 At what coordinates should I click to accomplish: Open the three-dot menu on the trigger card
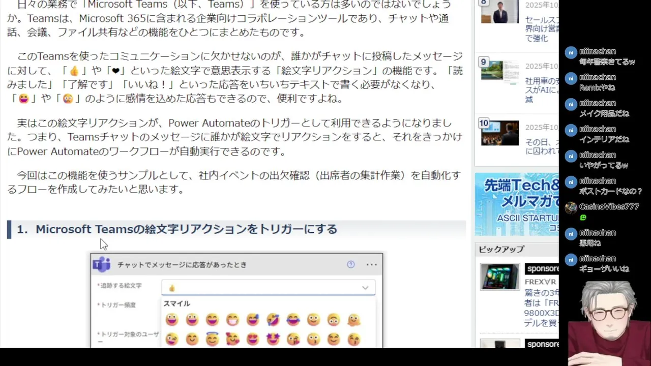[371, 264]
